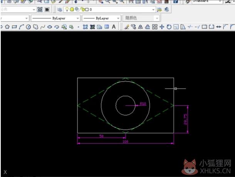Open the Hatch tool
The image size is (235, 177).
tap(85, 27)
